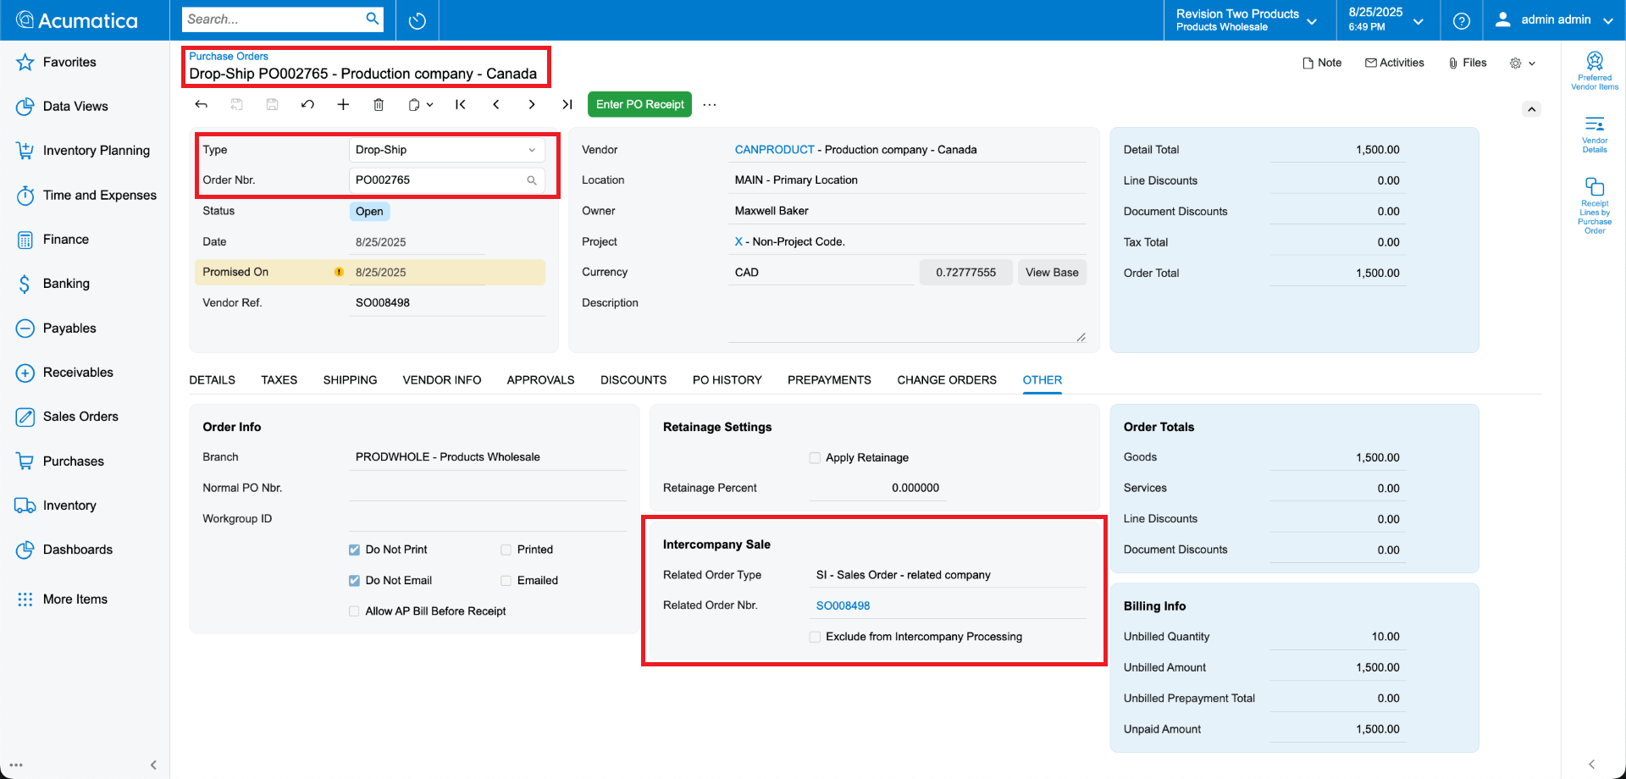The image size is (1626, 779).
Task: Enable Apply Retainage checkbox
Action: click(x=815, y=457)
